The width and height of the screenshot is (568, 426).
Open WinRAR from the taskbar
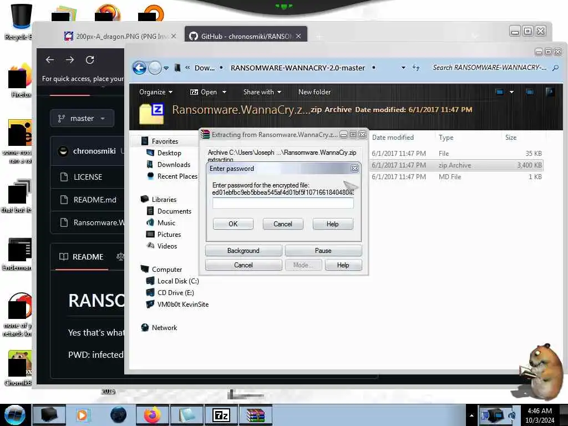point(255,415)
